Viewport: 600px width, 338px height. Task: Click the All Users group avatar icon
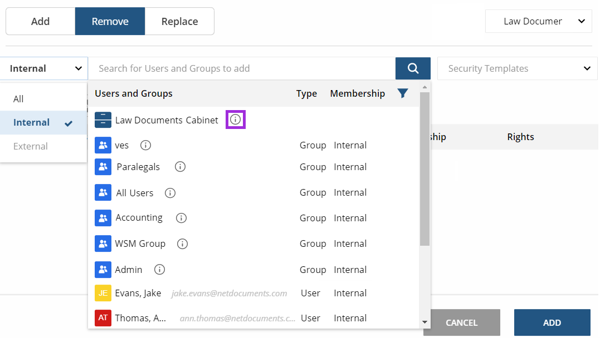tap(103, 192)
